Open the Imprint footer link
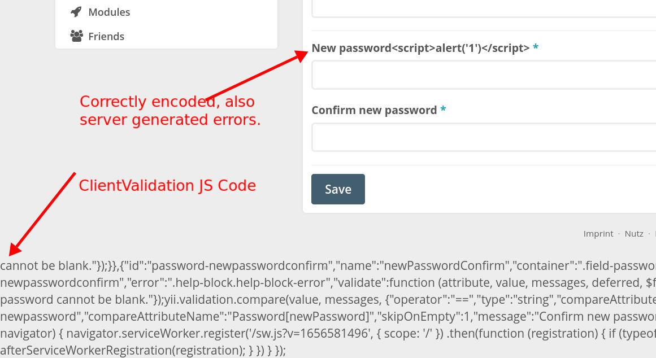 coord(598,233)
